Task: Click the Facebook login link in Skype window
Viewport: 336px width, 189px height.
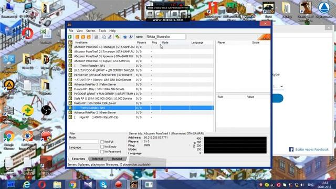Action: (309, 149)
